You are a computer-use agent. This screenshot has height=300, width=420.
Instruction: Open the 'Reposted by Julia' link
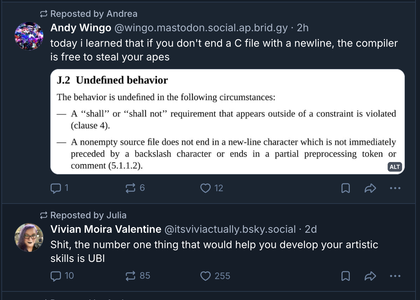pyautogui.click(x=88, y=215)
